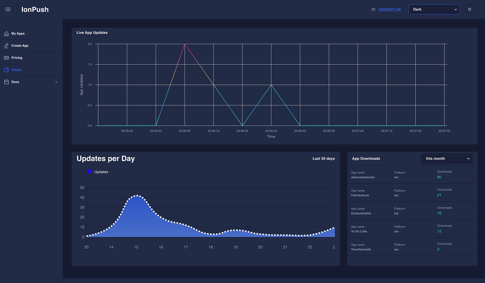
Task: Go to My Apps in the sidebar
Action: point(31,34)
